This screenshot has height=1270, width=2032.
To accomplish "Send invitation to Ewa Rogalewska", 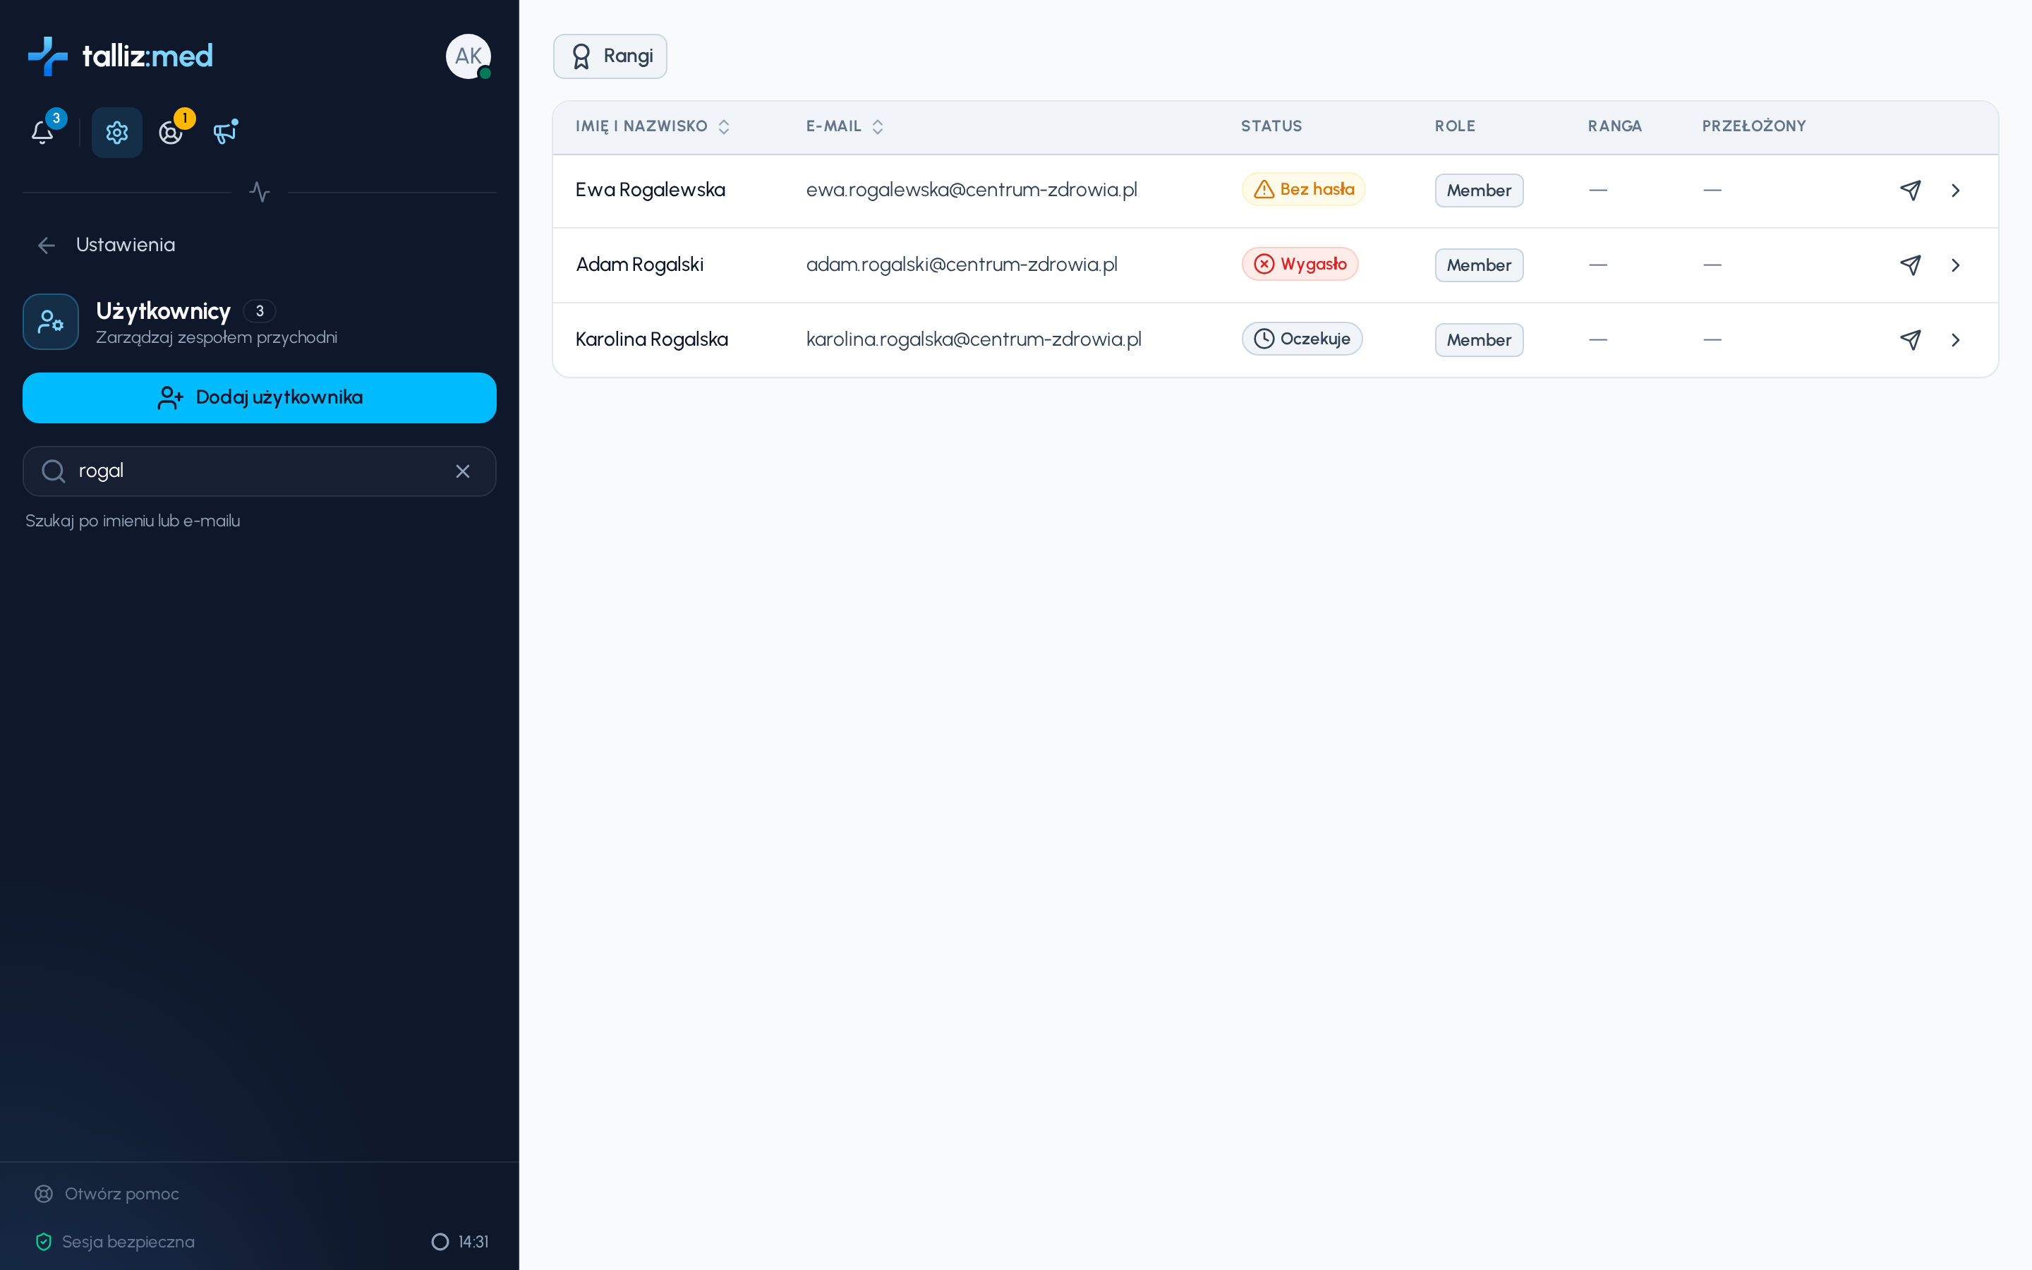I will coord(1910,190).
